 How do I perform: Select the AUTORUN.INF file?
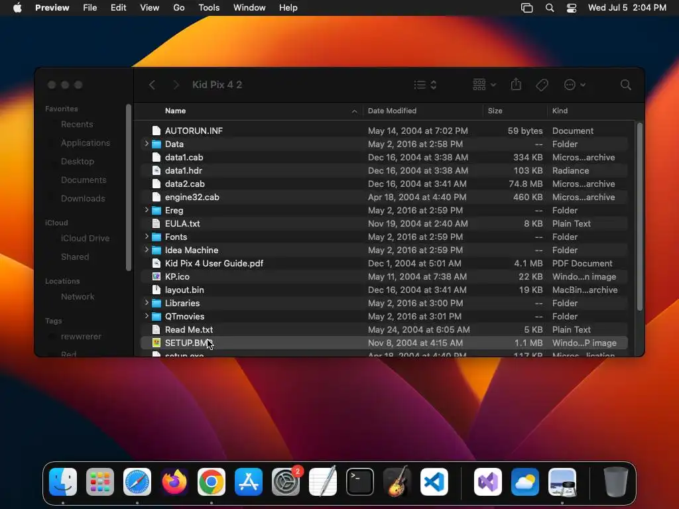[x=384, y=131]
